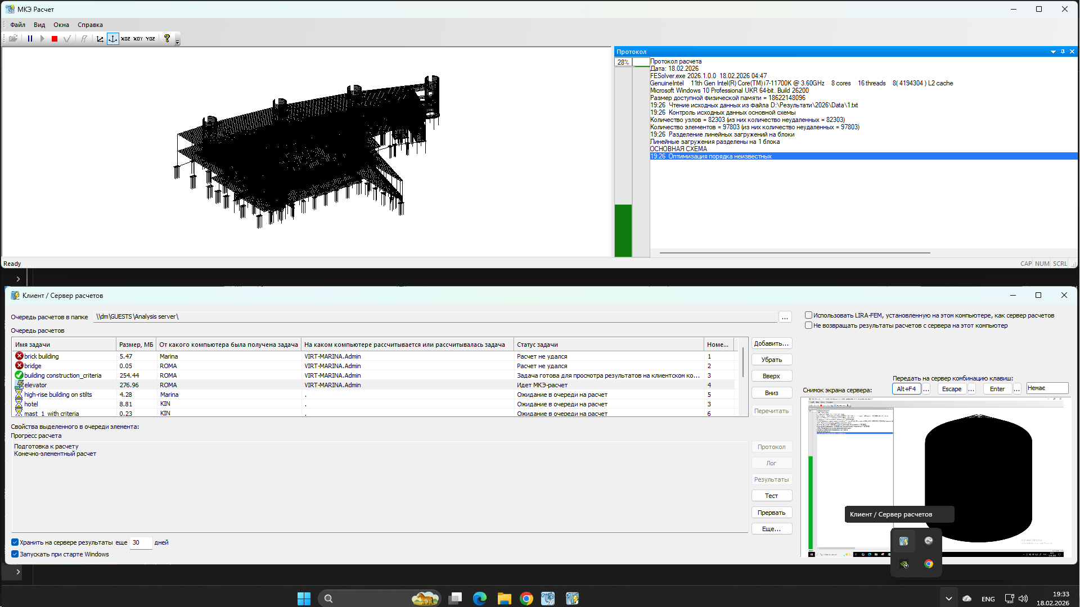Viewport: 1080px width, 607px height.
Task: Enable not returning results from server
Action: (808, 325)
